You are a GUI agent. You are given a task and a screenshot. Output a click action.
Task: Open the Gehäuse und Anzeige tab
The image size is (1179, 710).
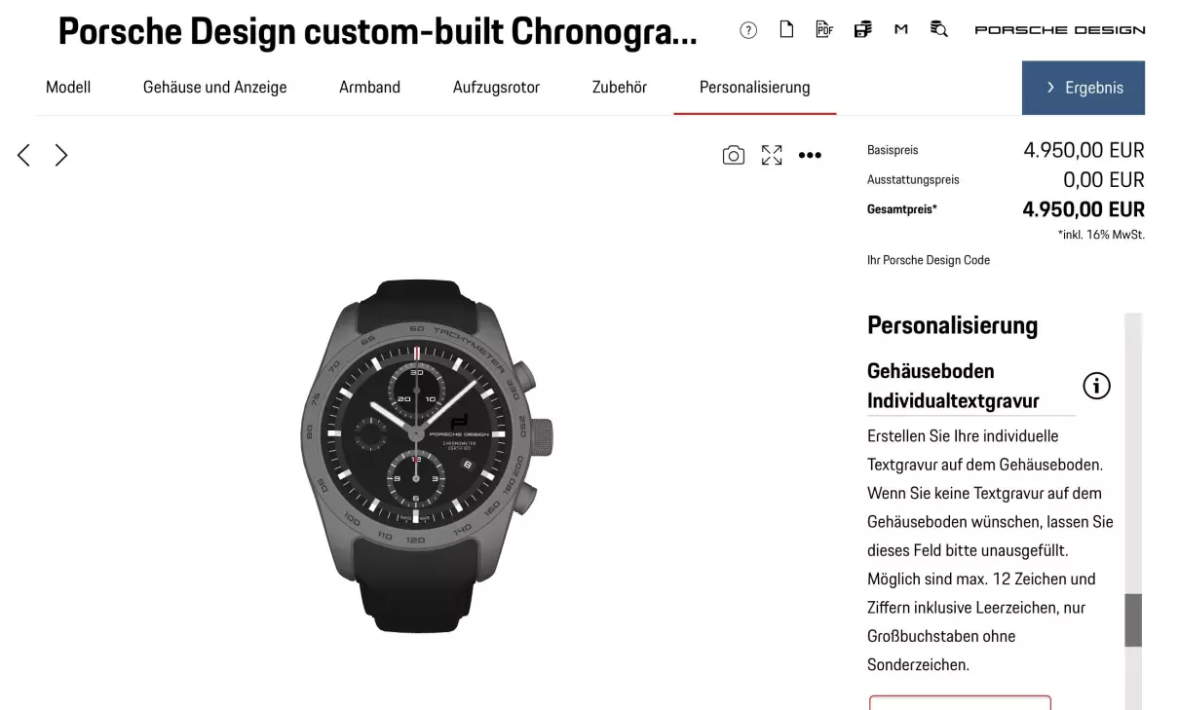pyautogui.click(x=215, y=87)
